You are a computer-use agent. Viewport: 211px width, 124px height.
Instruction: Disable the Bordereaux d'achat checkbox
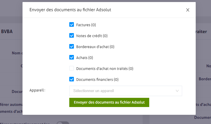[x=72, y=46]
